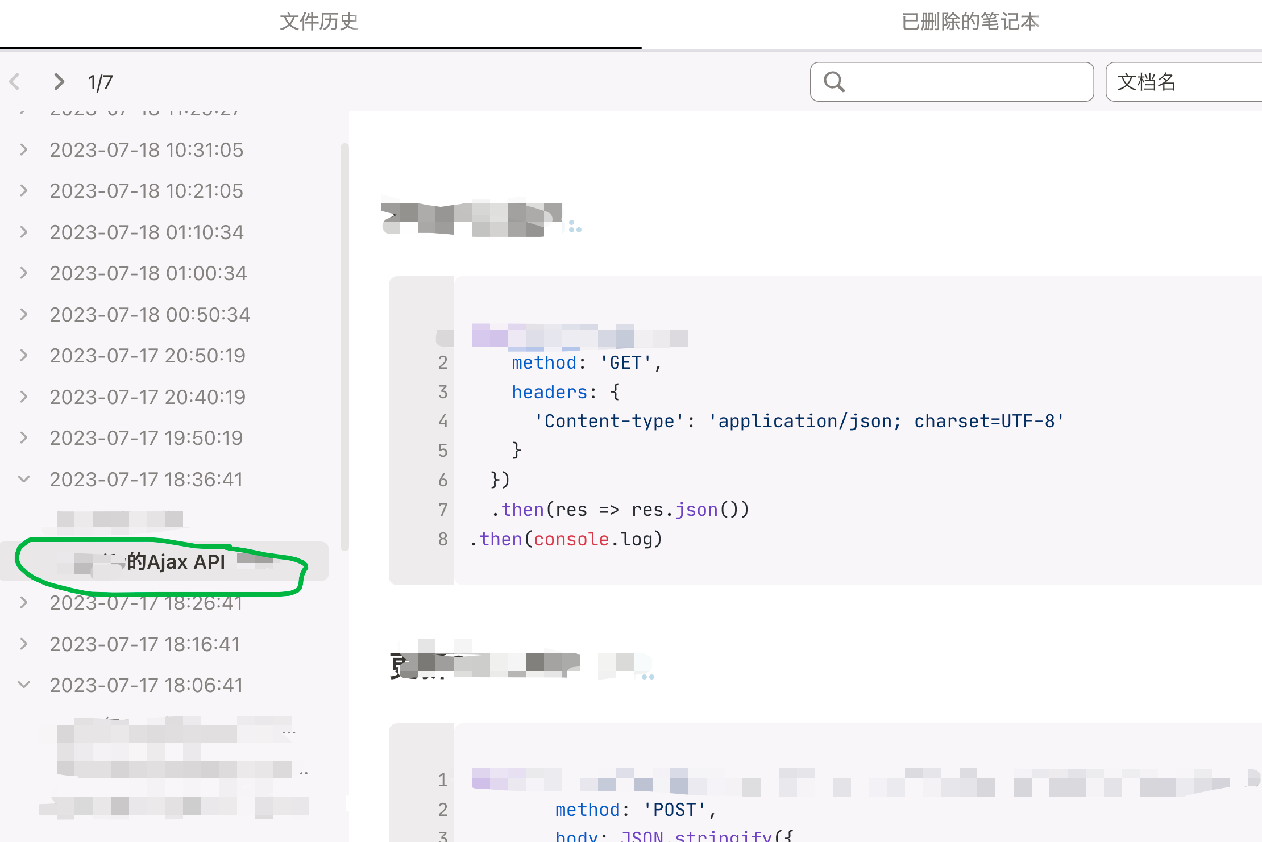Viewport: 1262px width, 842px height.
Task: Switch to the 文件历史 tab
Action: [x=319, y=22]
